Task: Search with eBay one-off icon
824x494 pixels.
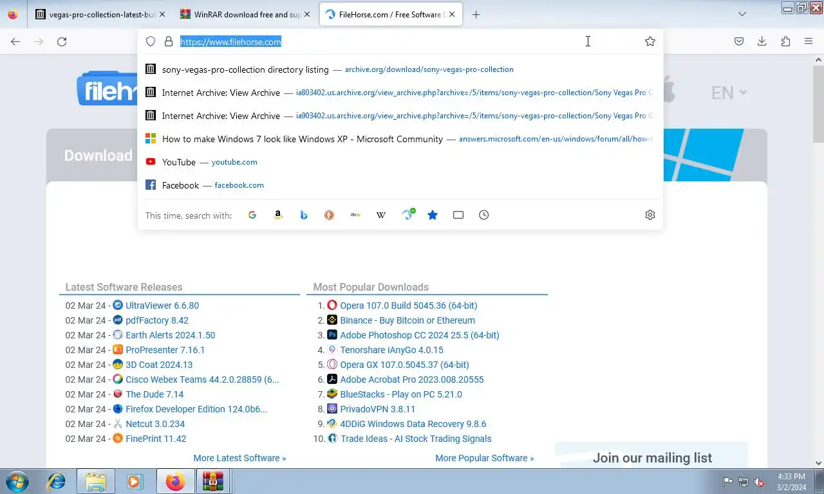Action: (x=355, y=215)
